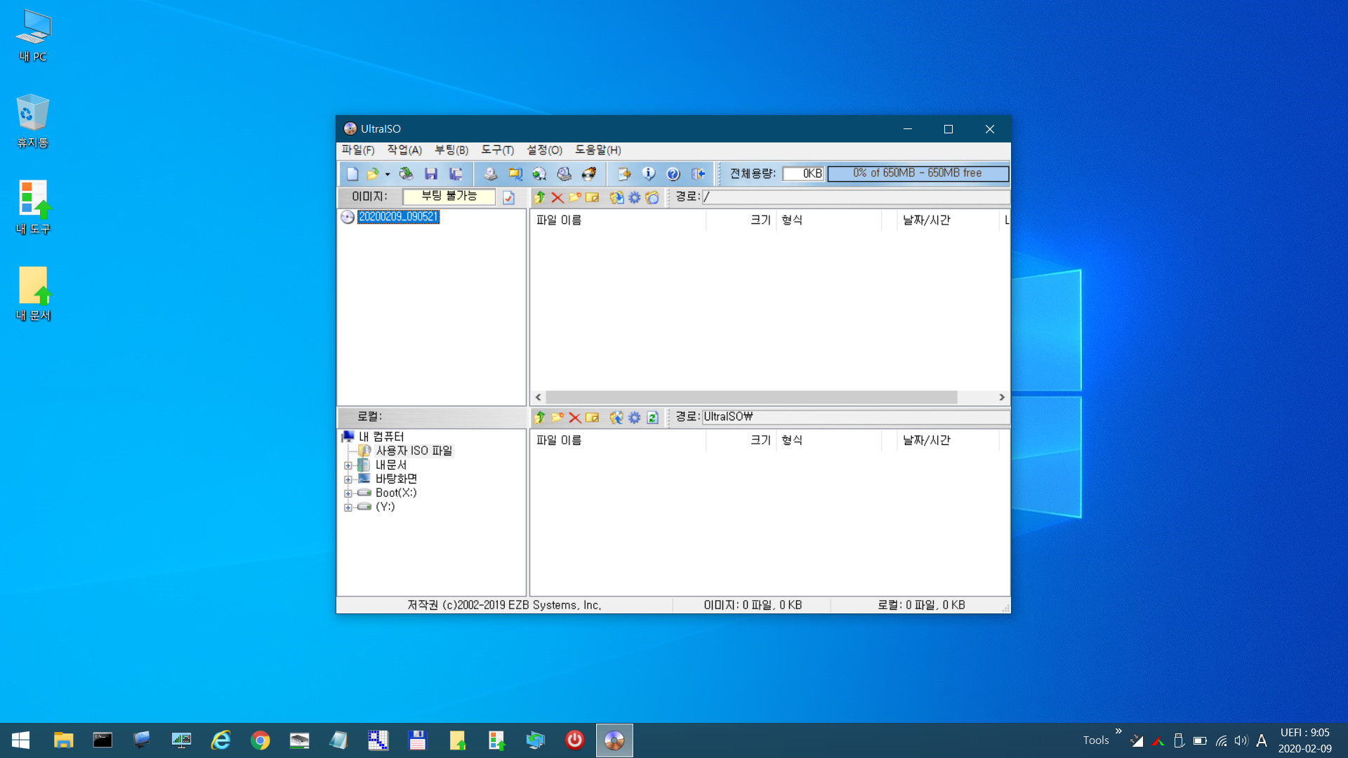1348x758 pixels.
Task: Open the Windows Start button
Action: click(20, 740)
